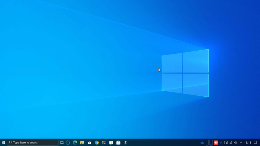This screenshot has width=260, height=146.
Task: Open Microsoft Edge from the taskbar
Action: coord(75,142)
